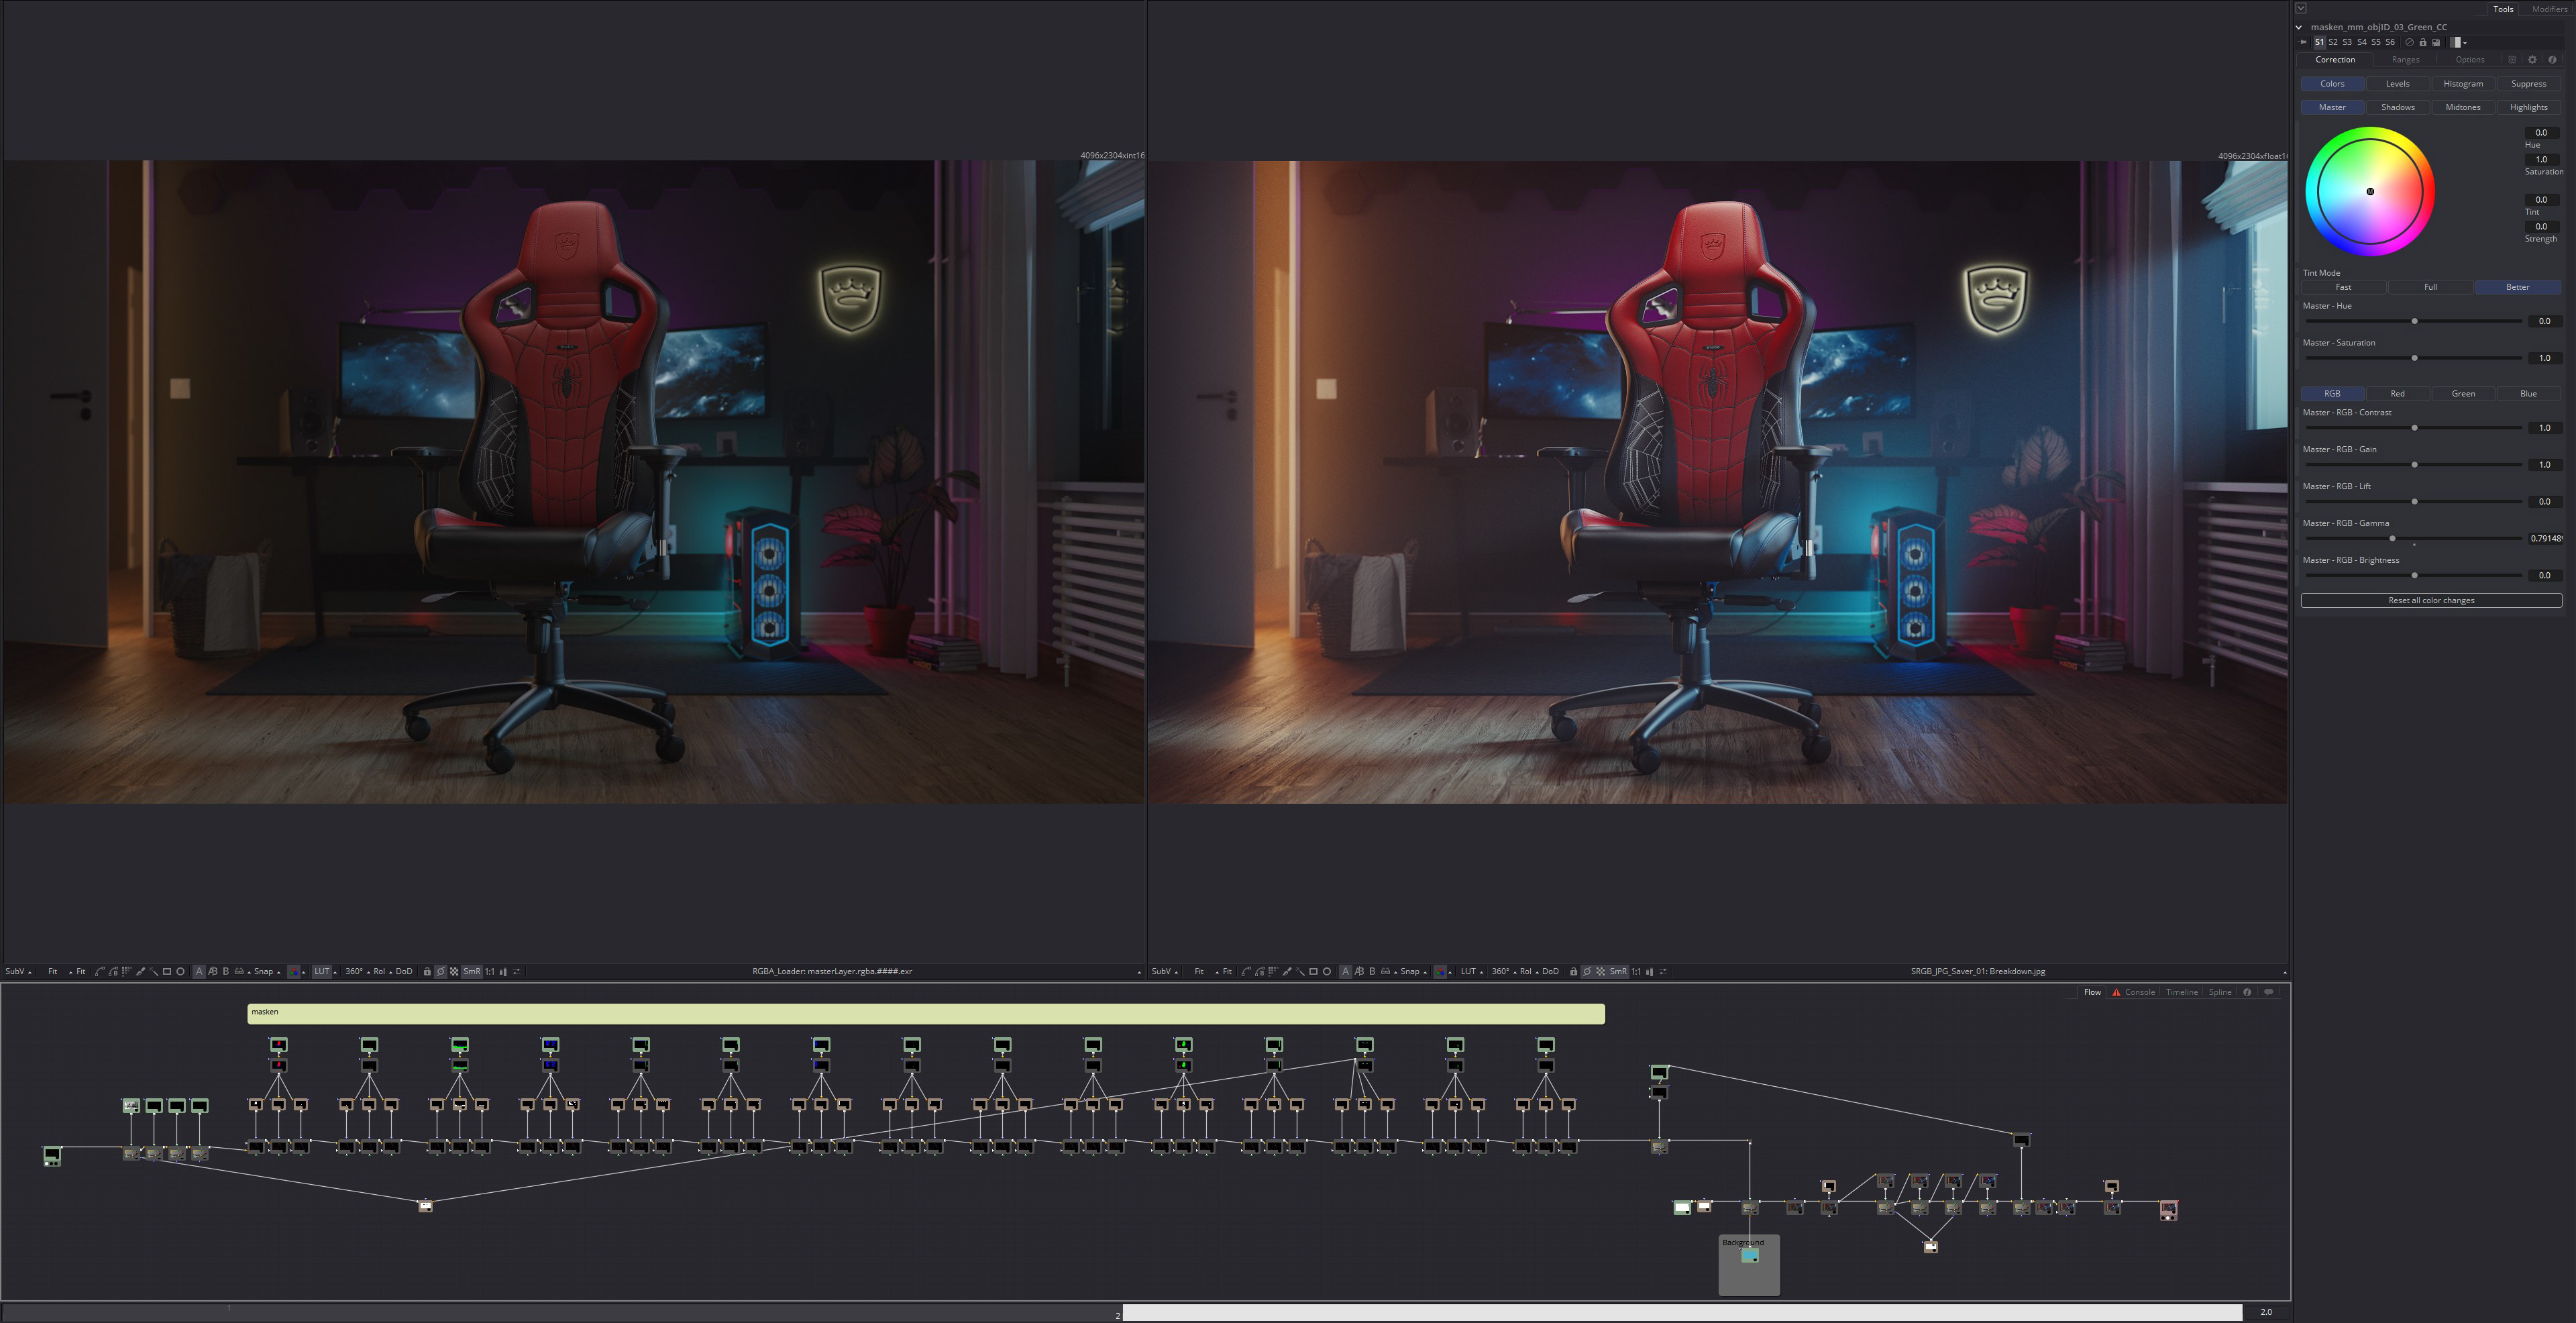Select the Shadows range button

click(x=2397, y=107)
